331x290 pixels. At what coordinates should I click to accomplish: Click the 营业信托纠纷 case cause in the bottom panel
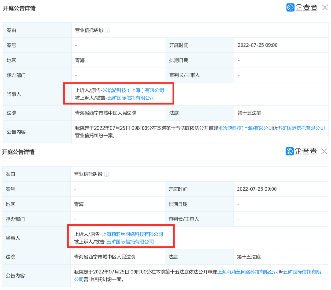click(88, 174)
